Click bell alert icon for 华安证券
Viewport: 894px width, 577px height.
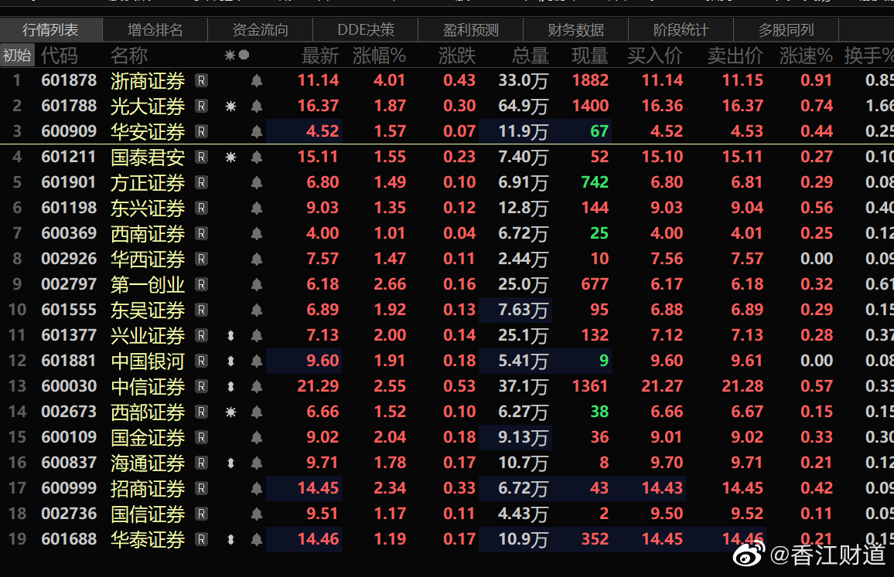pos(257,131)
